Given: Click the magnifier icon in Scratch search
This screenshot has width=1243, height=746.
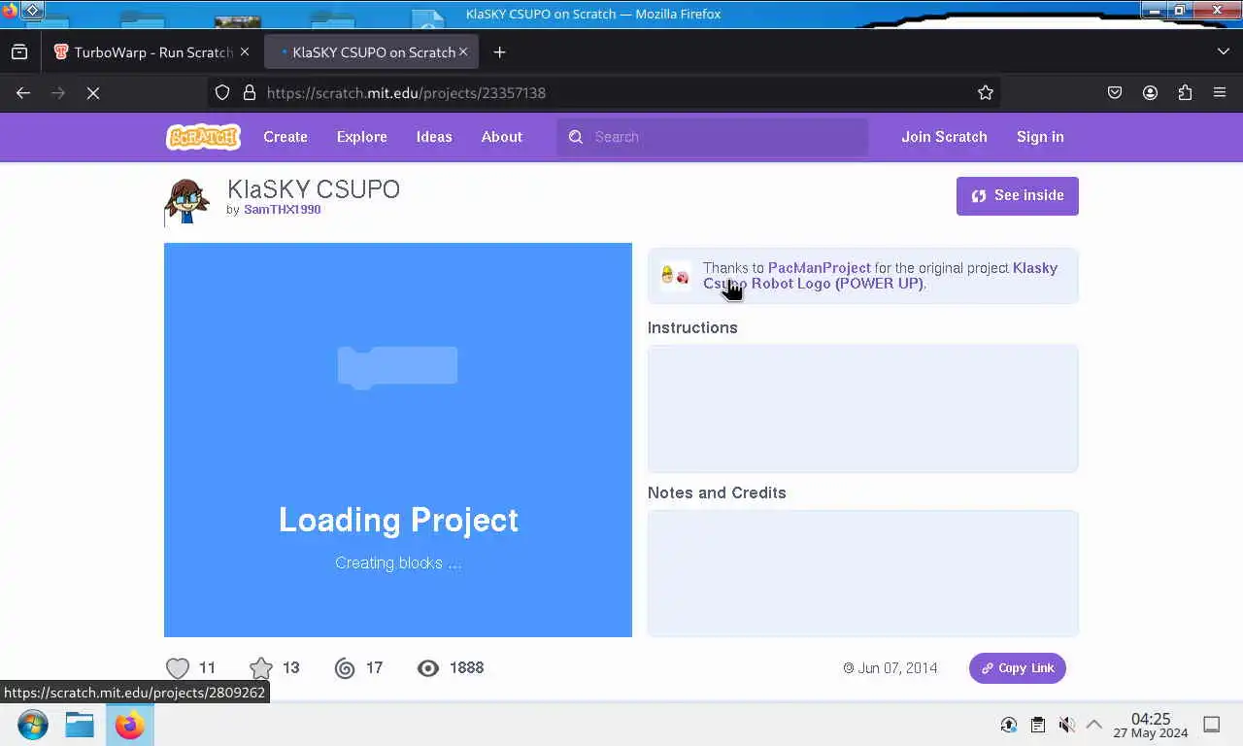Looking at the screenshot, I should 576,137.
